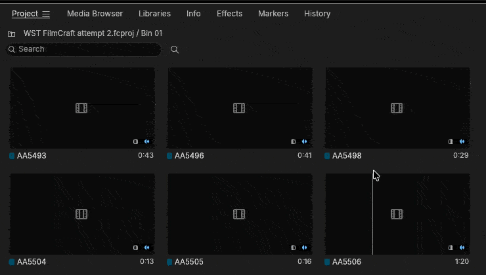The width and height of the screenshot is (486, 275).
Task: Open the Effects tab
Action: [x=229, y=14]
